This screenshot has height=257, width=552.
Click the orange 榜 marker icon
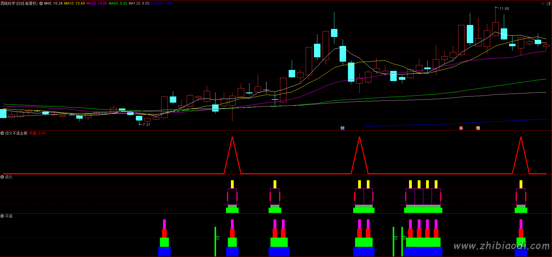478,128
